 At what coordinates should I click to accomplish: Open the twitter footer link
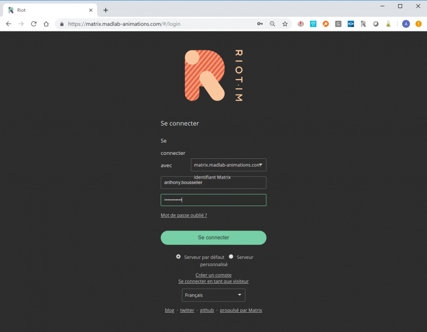(x=187, y=310)
